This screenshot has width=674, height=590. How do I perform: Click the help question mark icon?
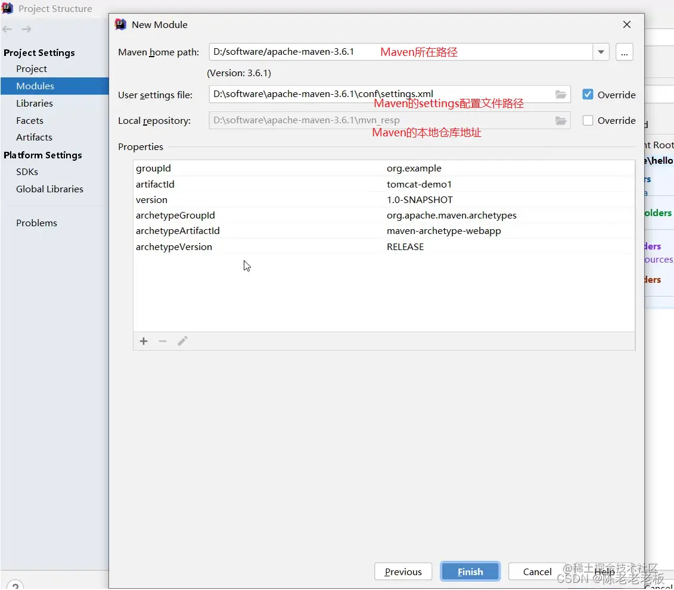15,586
